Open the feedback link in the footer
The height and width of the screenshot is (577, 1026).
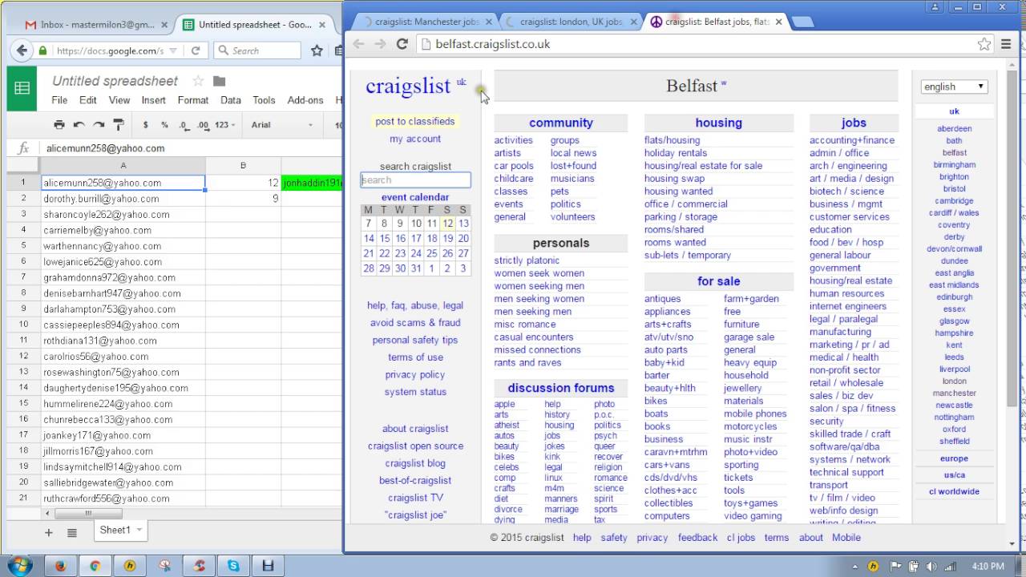(x=697, y=538)
